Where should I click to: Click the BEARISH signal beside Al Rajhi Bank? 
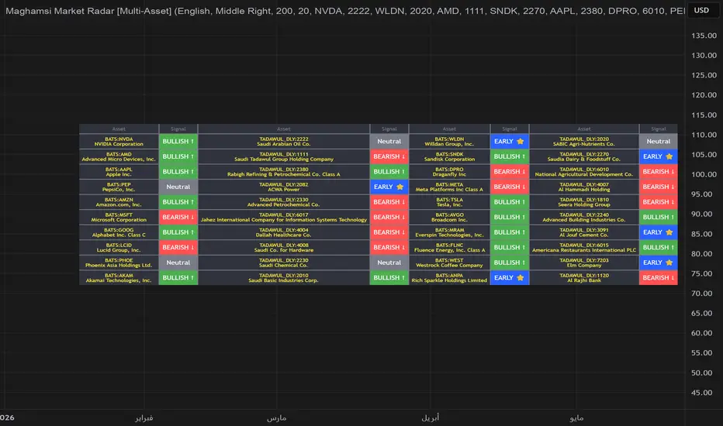pyautogui.click(x=659, y=278)
